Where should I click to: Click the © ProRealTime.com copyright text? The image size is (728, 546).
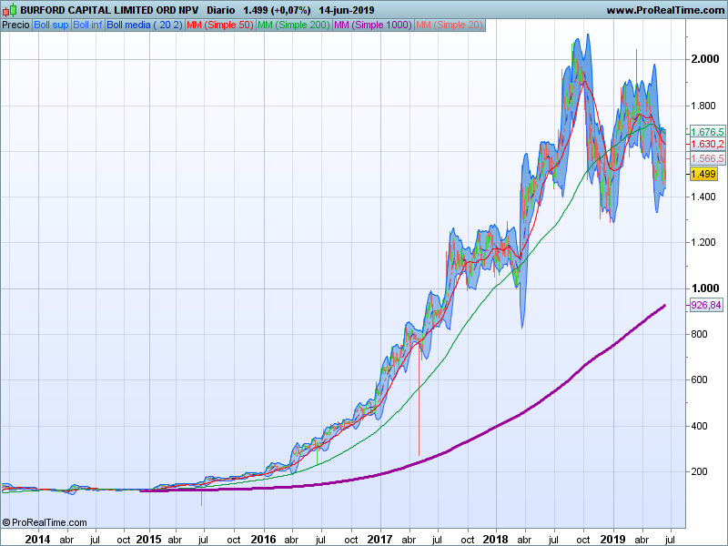pos(45,522)
